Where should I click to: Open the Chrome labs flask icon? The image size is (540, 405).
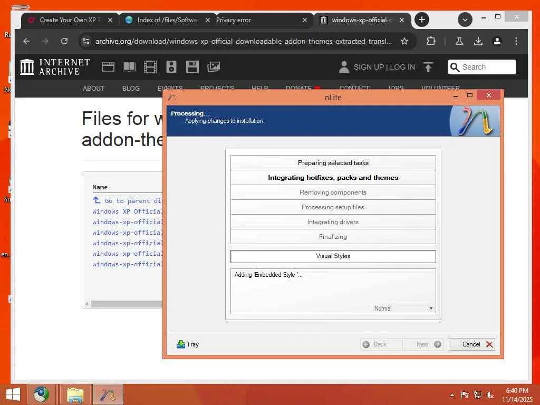click(459, 41)
